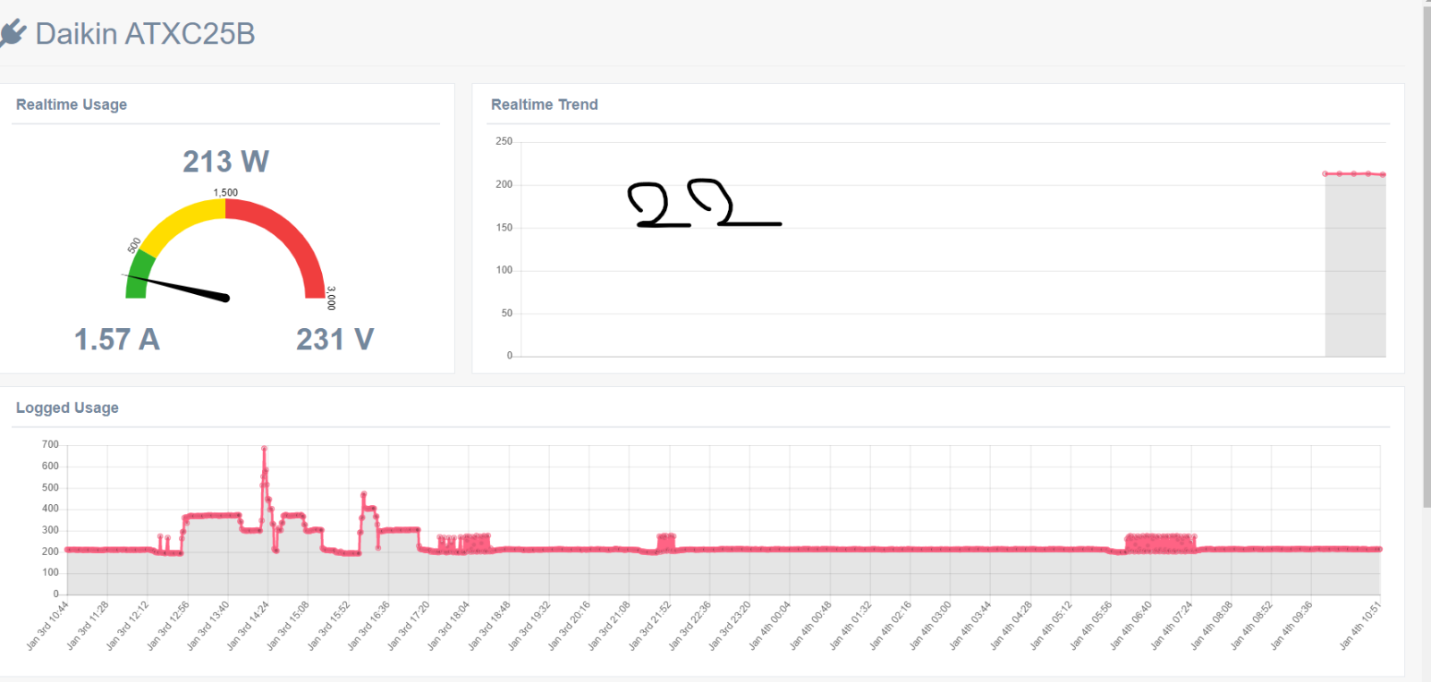Click the 700 axis label in Logged Usage
Image resolution: width=1431 pixels, height=682 pixels.
coord(50,444)
